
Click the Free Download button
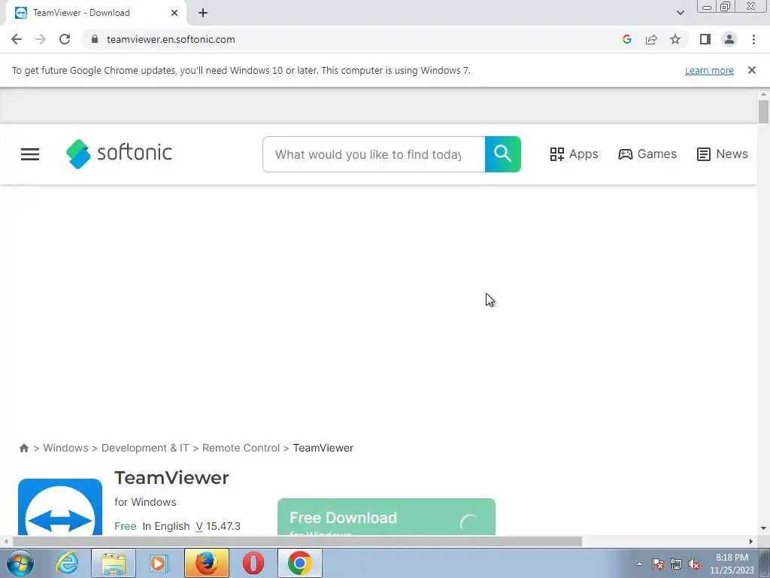coord(387,516)
